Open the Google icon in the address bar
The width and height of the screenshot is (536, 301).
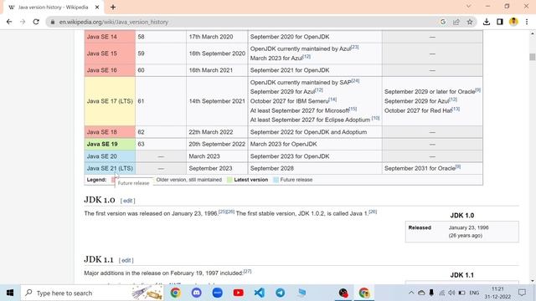click(443, 22)
